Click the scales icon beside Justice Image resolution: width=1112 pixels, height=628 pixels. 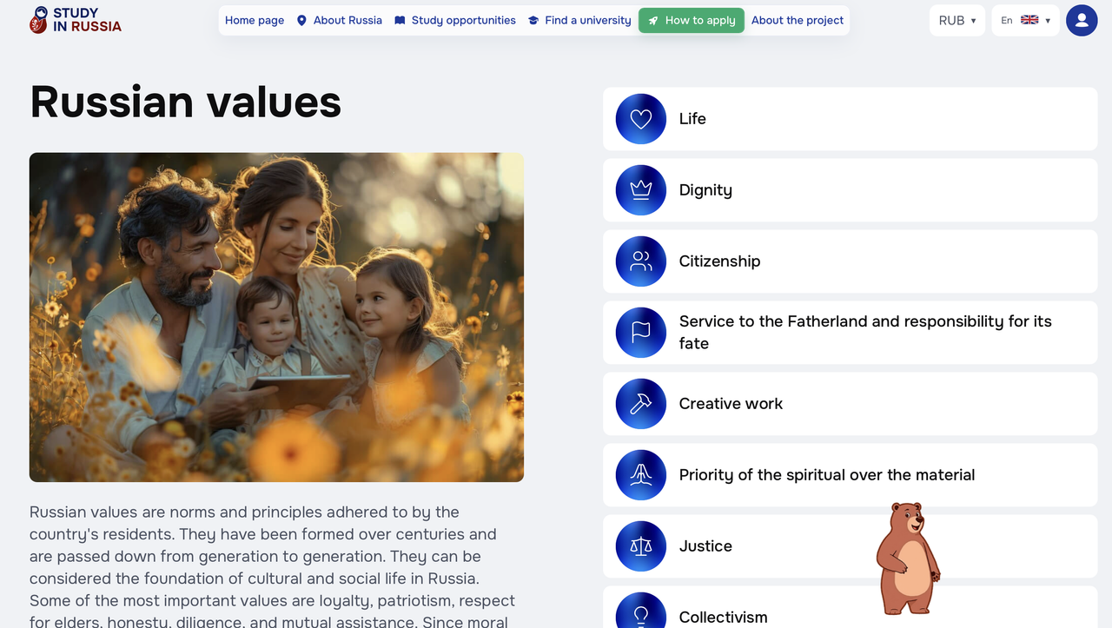click(641, 546)
